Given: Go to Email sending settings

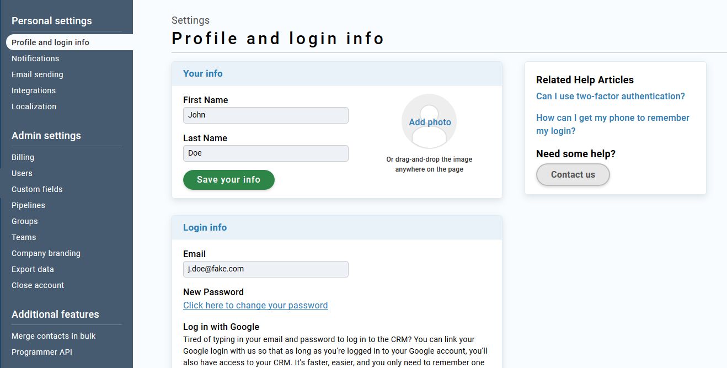Looking at the screenshot, I should point(38,74).
